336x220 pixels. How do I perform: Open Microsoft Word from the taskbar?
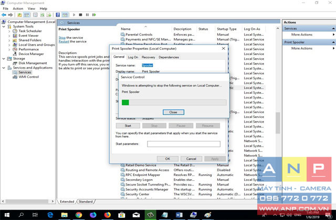tap(179, 215)
